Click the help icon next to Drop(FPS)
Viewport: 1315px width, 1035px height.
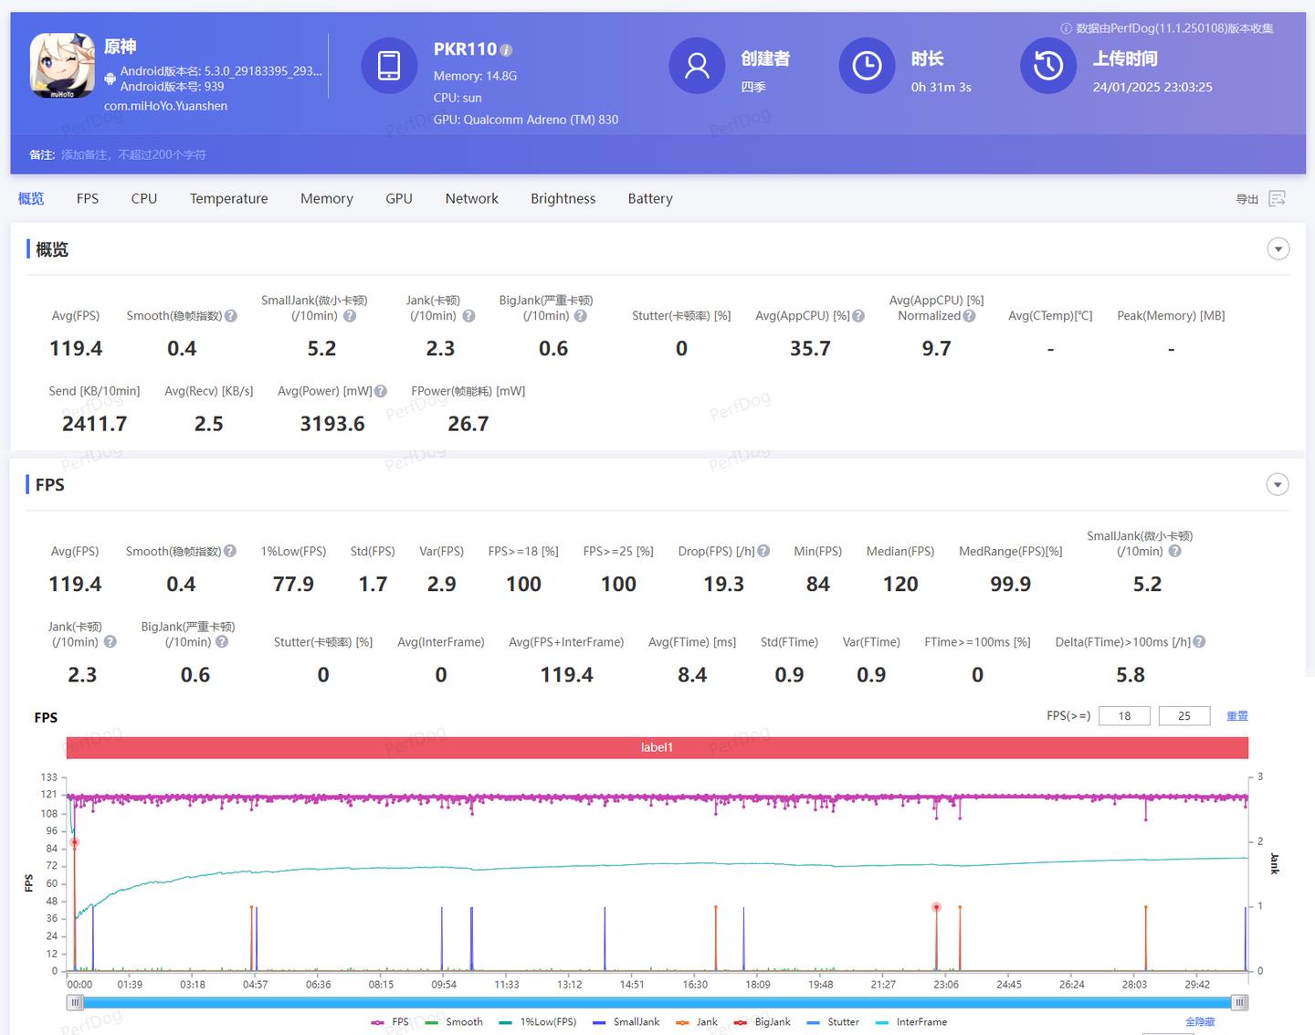coord(763,551)
